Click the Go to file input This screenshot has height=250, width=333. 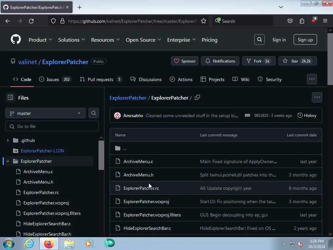coord(52,126)
